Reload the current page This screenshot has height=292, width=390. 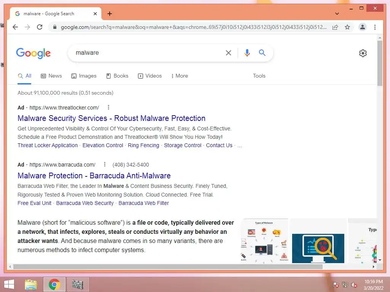pos(40,27)
